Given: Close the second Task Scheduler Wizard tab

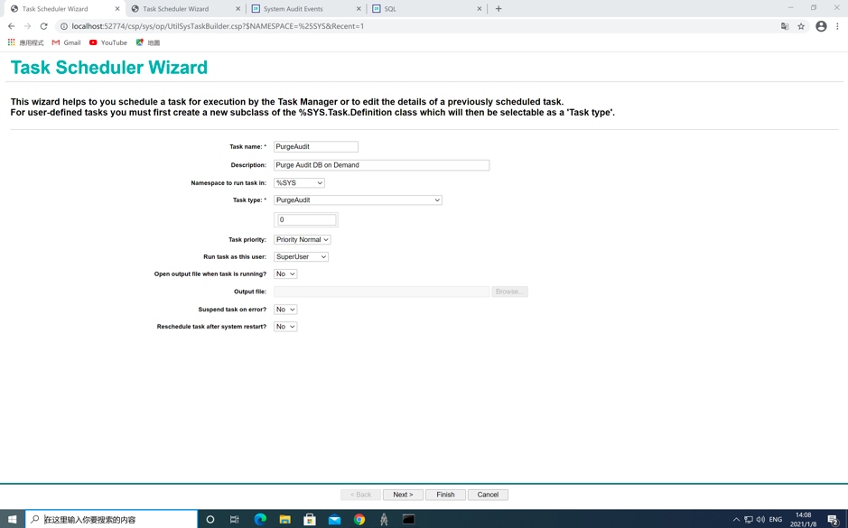Looking at the screenshot, I should (x=238, y=9).
